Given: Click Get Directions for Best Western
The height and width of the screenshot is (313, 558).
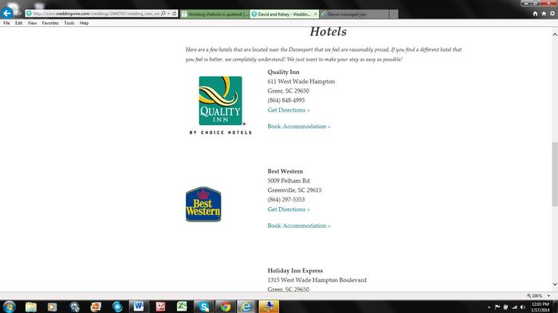Looking at the screenshot, I should pos(289,209).
